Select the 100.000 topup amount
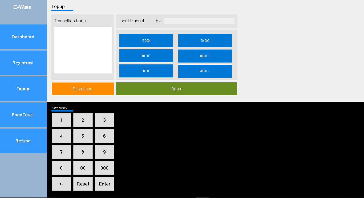364x198 pixels. (205, 56)
